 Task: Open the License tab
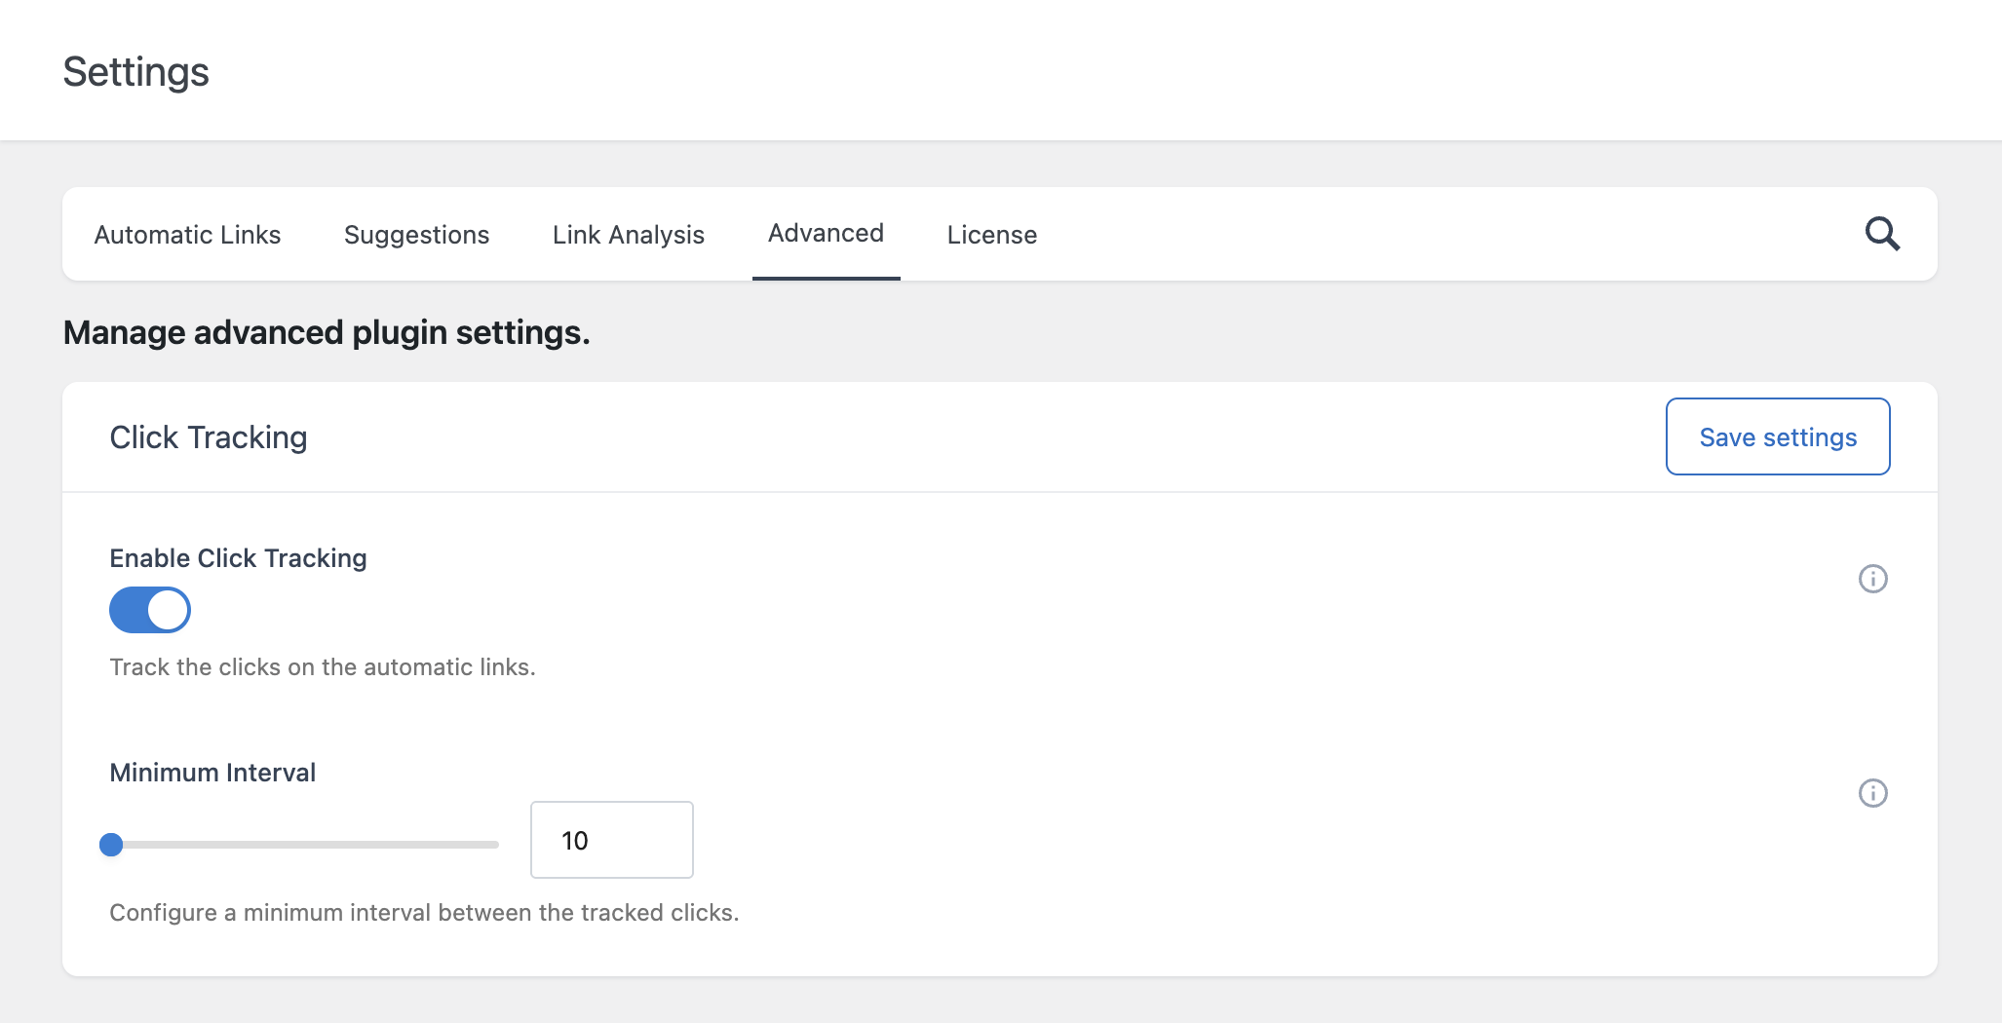click(992, 235)
